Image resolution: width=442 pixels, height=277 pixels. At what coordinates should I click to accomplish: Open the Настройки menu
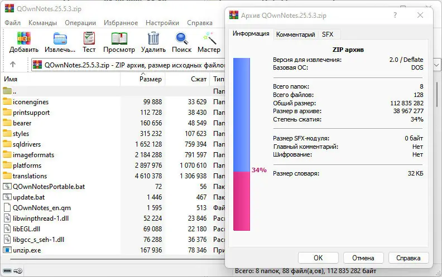[x=162, y=23]
